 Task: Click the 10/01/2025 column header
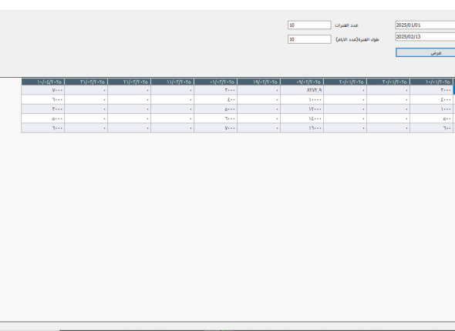coord(432,82)
